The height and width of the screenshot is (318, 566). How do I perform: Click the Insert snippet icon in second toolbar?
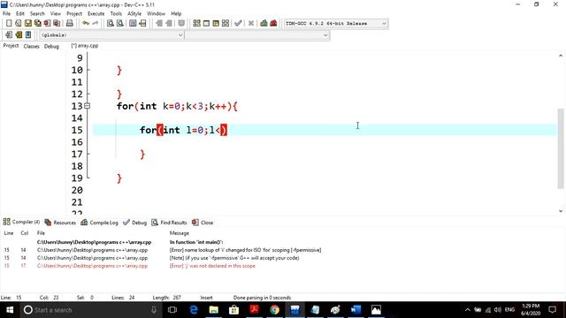tap(9, 34)
